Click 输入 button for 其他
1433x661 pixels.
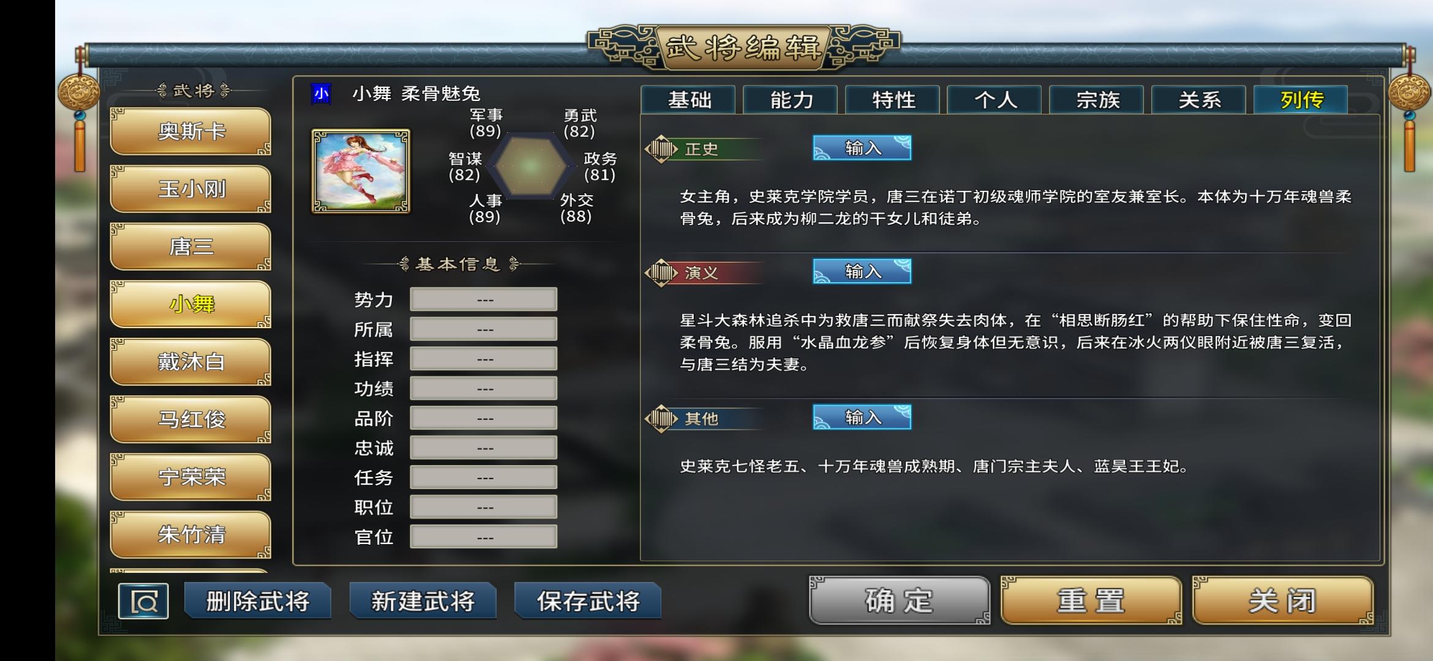[x=862, y=417]
